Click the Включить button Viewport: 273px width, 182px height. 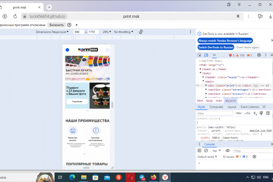click(x=56, y=25)
